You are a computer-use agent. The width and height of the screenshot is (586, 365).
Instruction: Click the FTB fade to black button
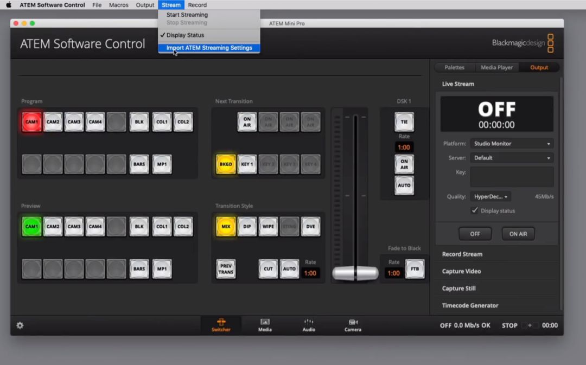pos(415,268)
